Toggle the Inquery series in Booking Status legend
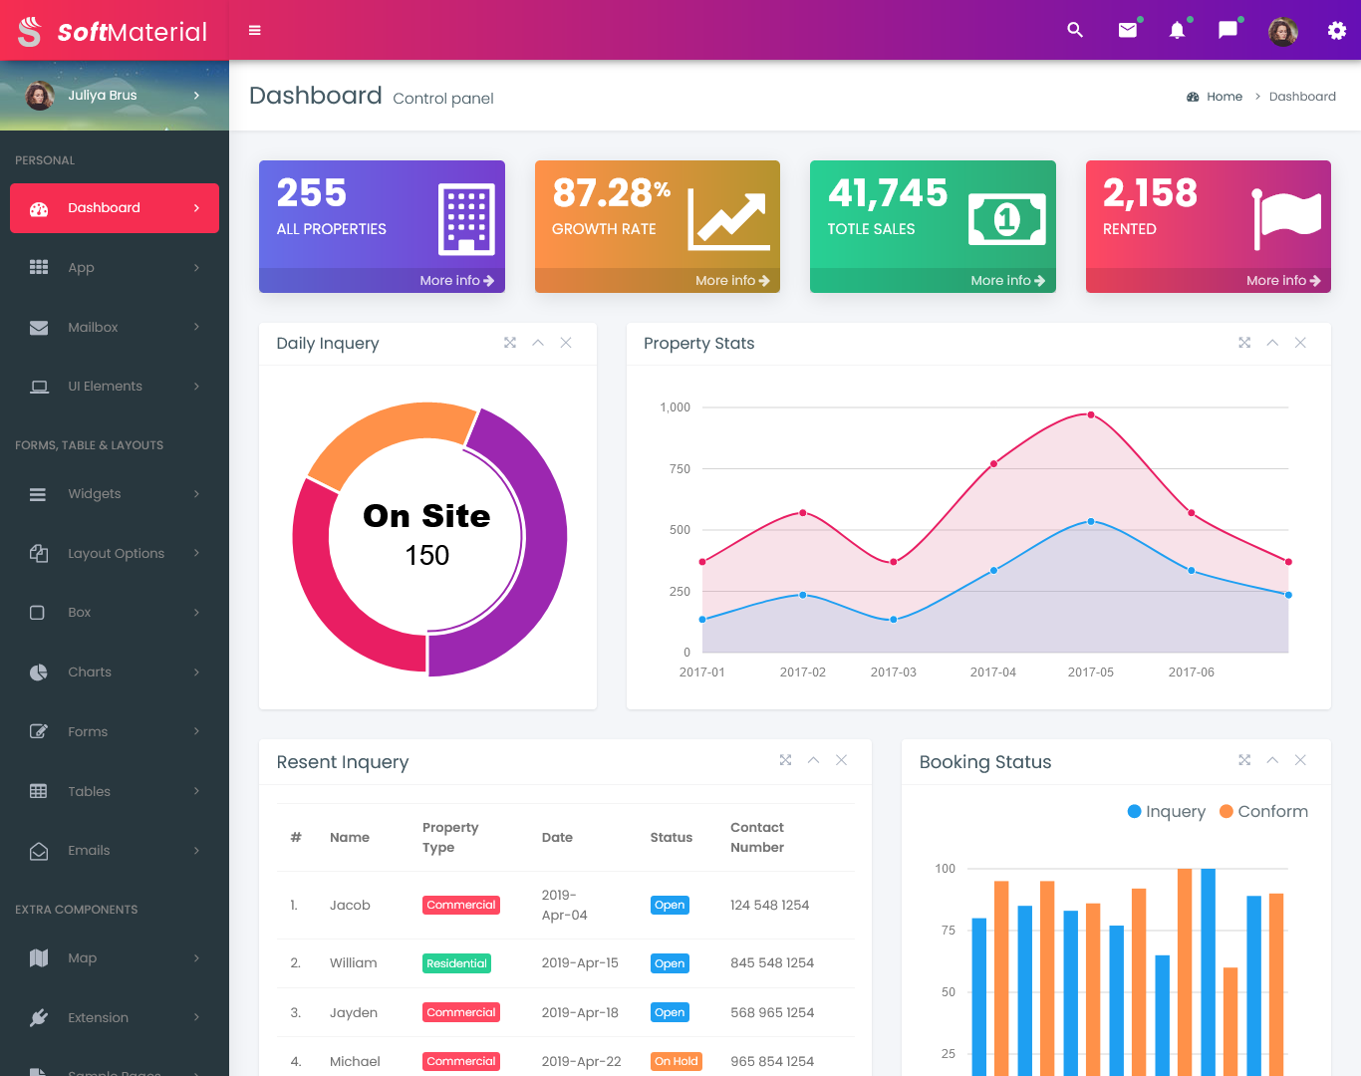 pos(1166,811)
